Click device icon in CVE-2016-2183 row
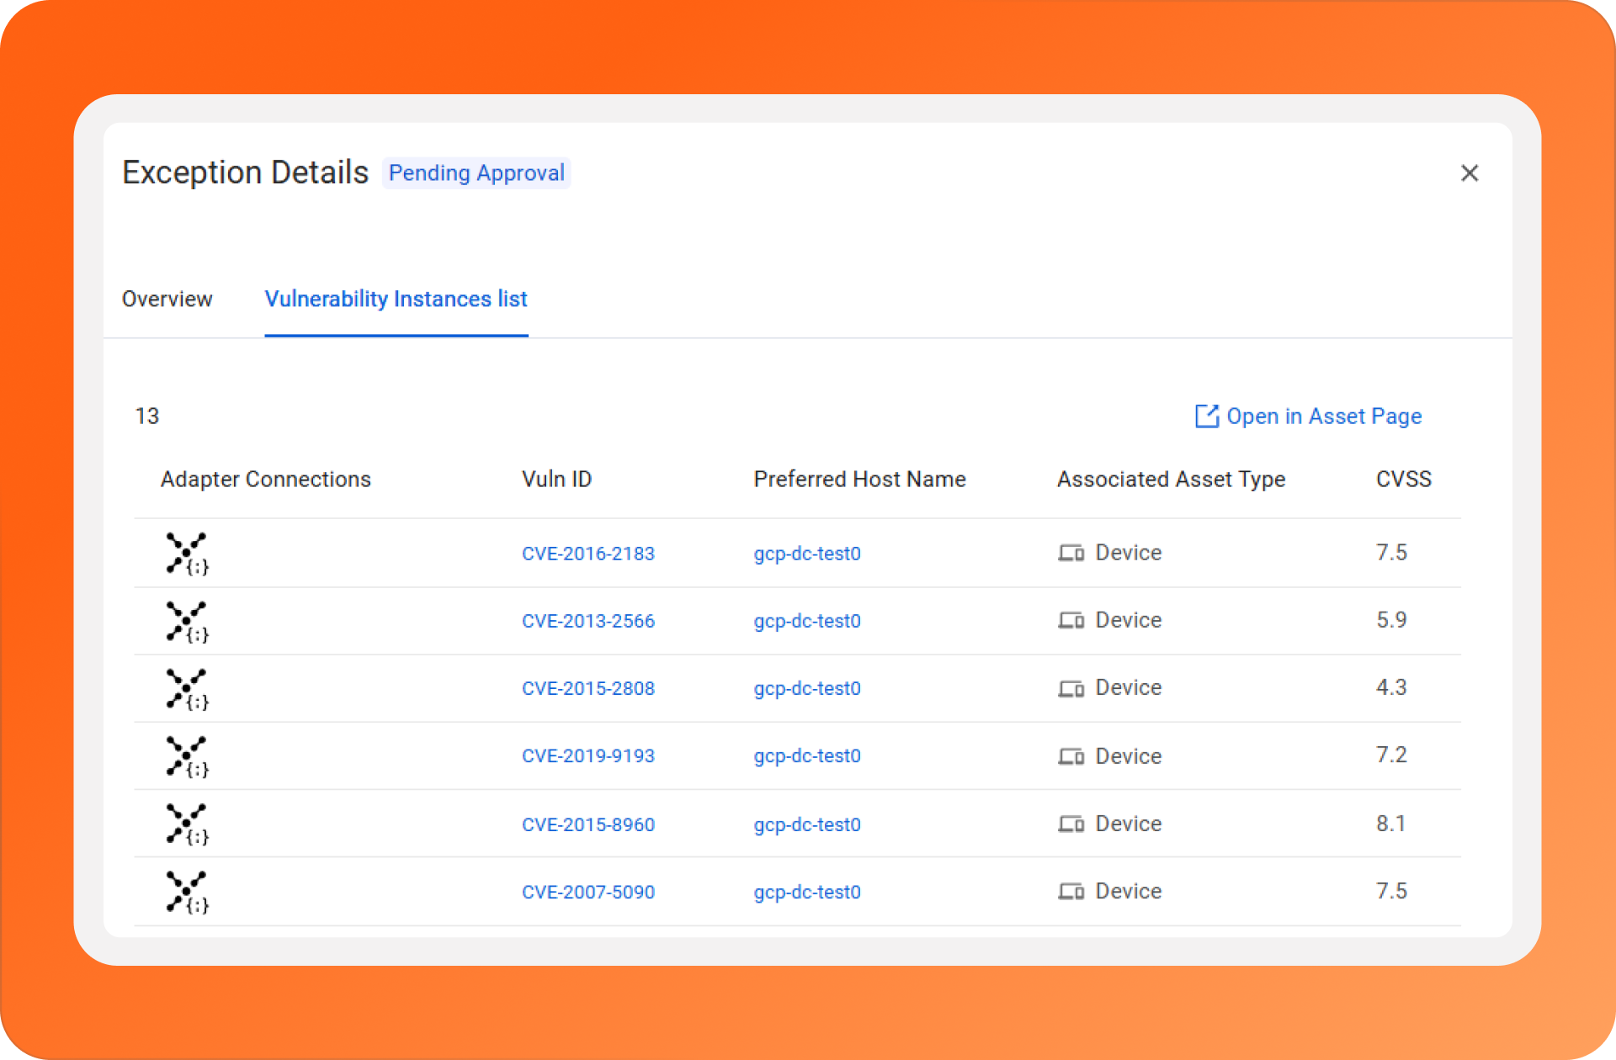1616x1060 pixels. click(x=1071, y=554)
